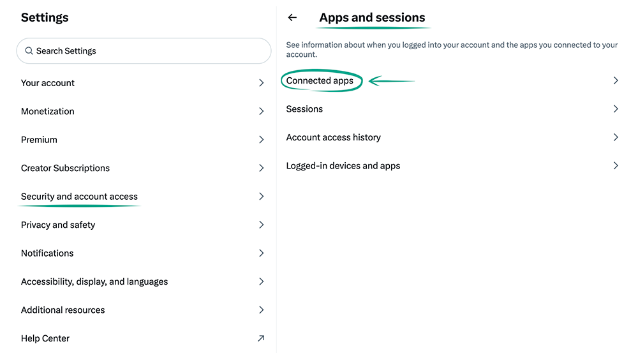Image resolution: width=638 pixels, height=353 pixels.
Task: Click the chevron beside Premium
Action: pyautogui.click(x=261, y=140)
